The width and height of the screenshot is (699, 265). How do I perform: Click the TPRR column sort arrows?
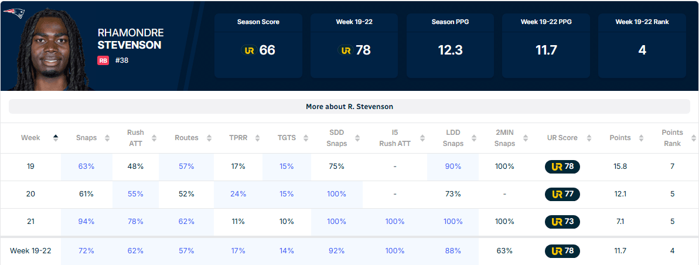click(x=256, y=138)
